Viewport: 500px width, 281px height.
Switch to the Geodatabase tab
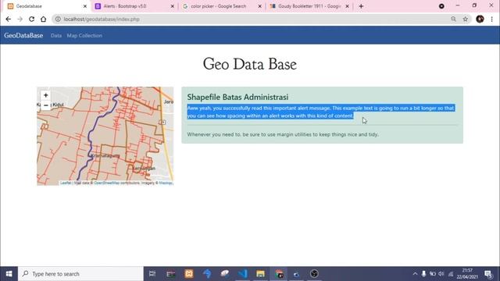pos(45,6)
